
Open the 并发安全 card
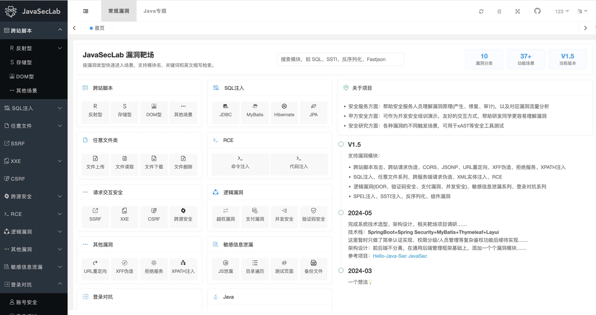tap(284, 217)
